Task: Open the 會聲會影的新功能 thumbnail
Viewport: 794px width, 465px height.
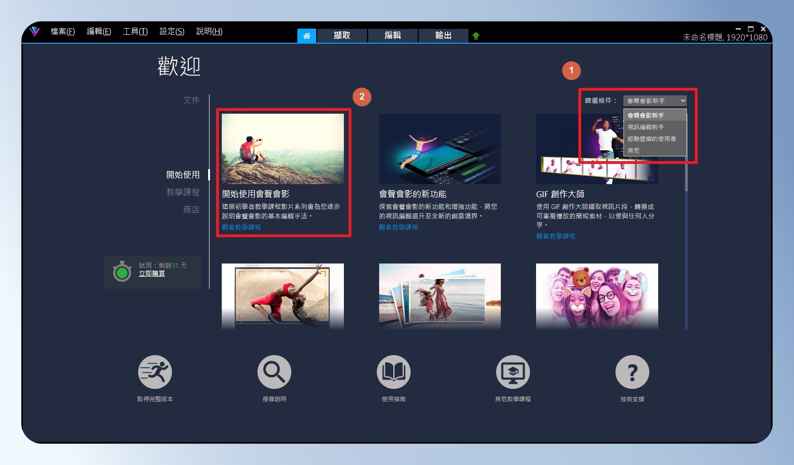Action: (440, 148)
